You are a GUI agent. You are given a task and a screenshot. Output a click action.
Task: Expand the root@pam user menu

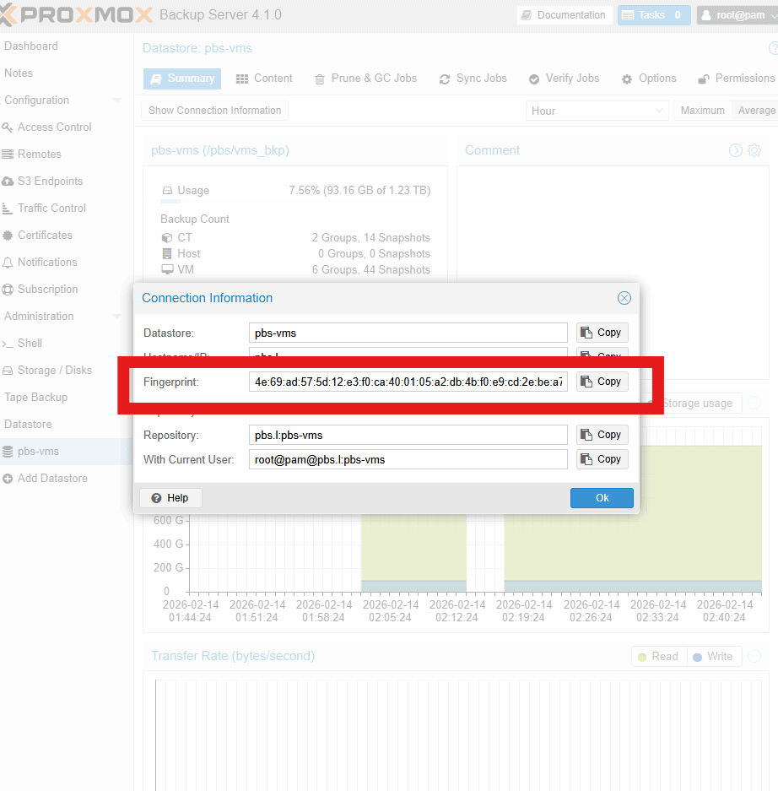point(736,15)
